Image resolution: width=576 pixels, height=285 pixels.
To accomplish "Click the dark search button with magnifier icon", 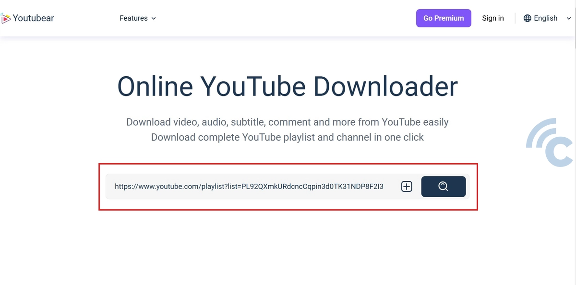I will click(444, 187).
